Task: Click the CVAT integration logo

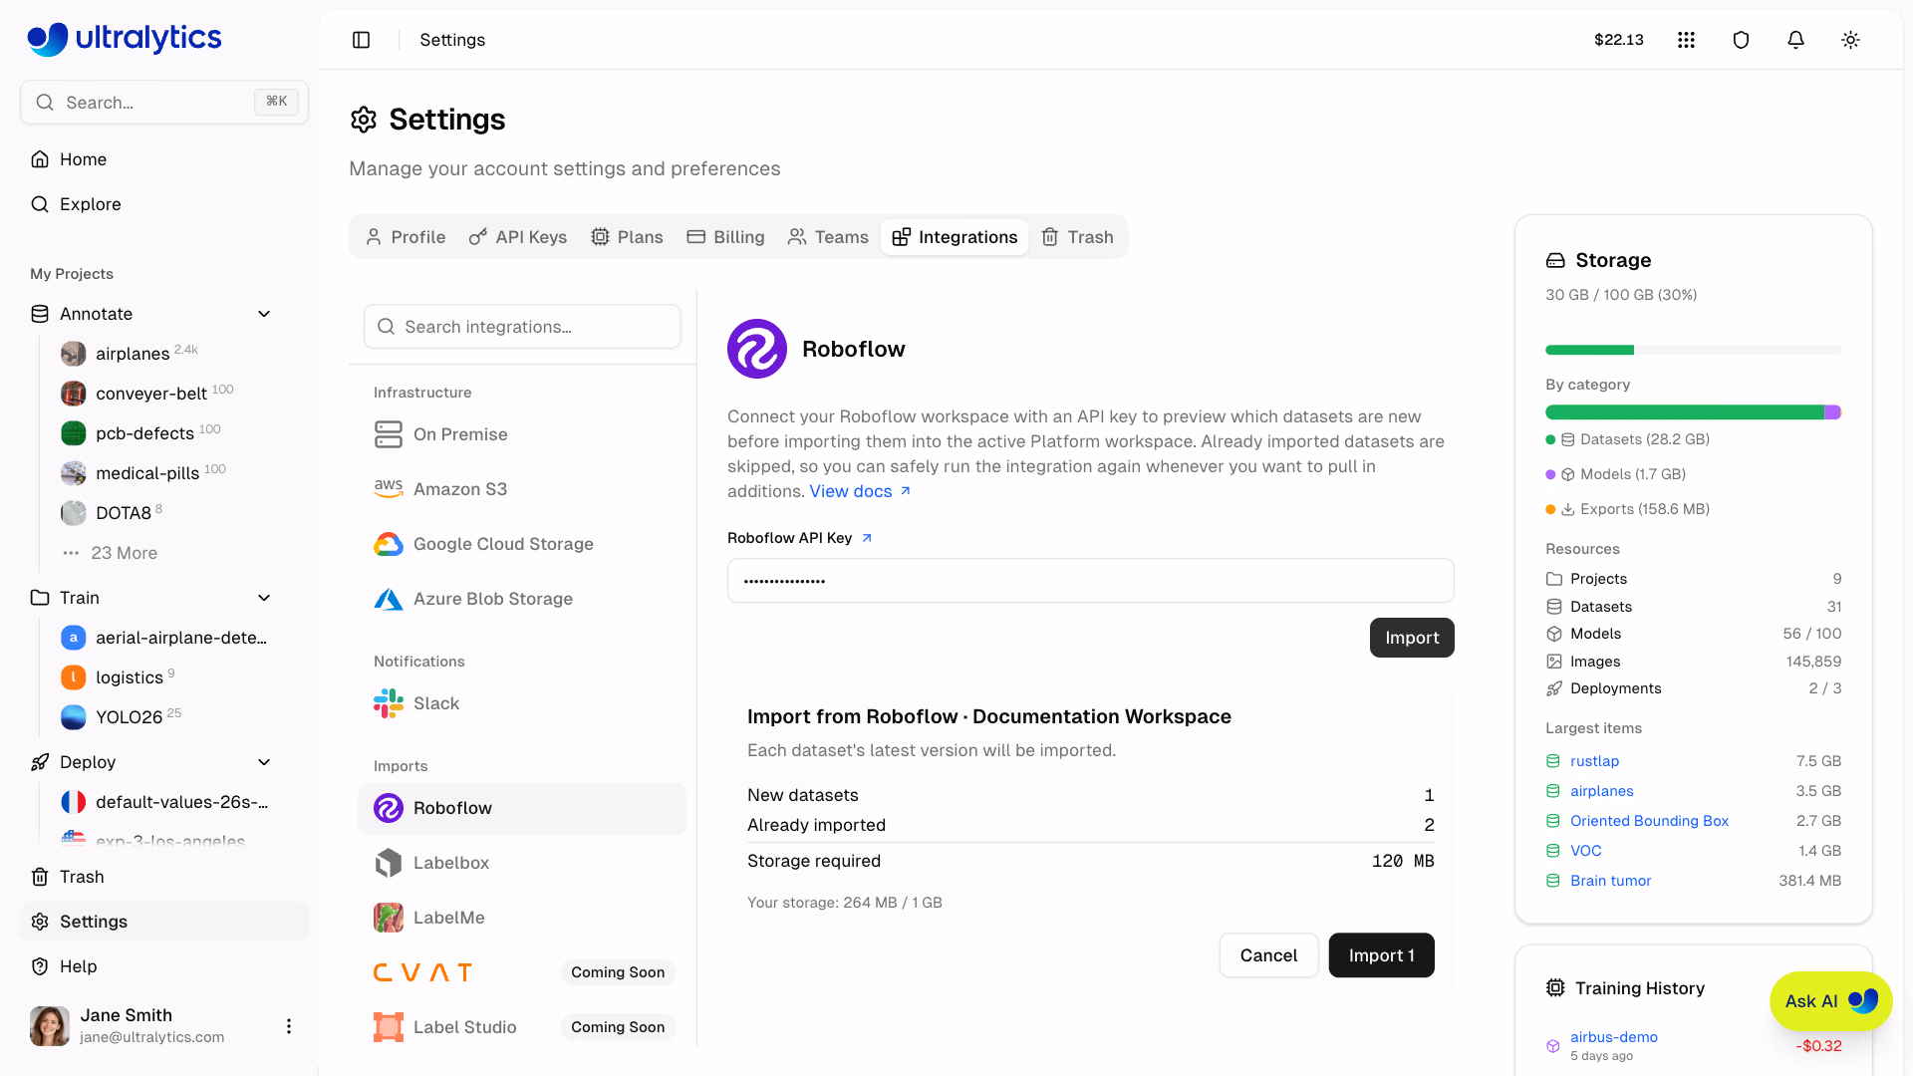Action: [x=422, y=972]
